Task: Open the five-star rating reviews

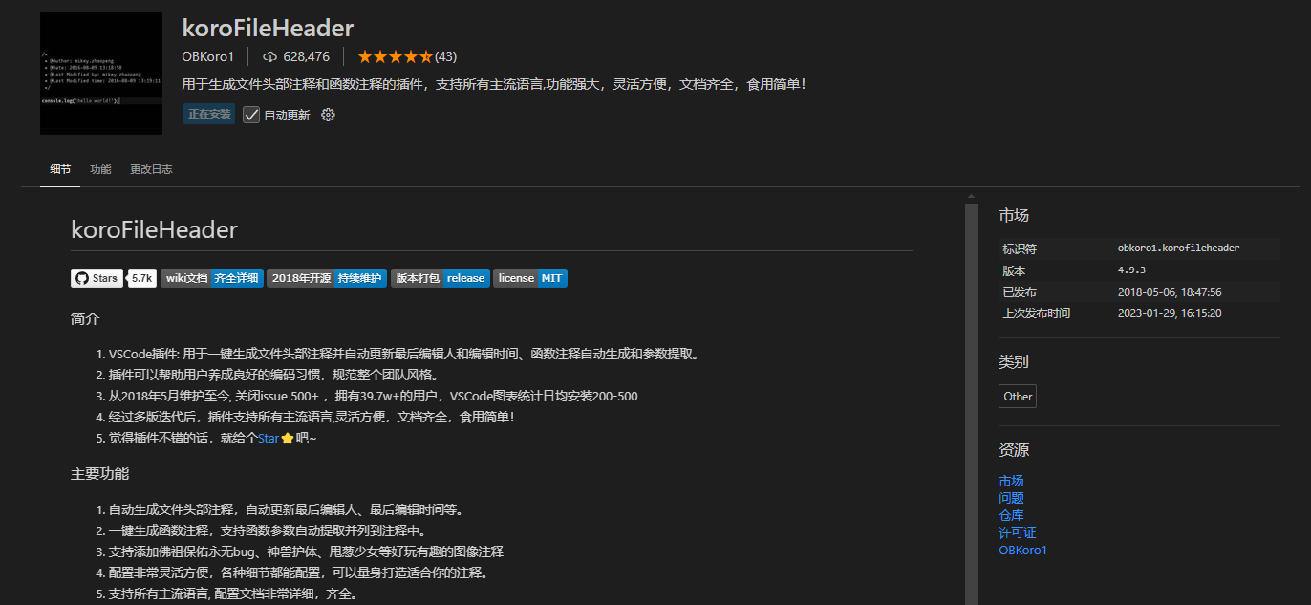Action: 395,56
